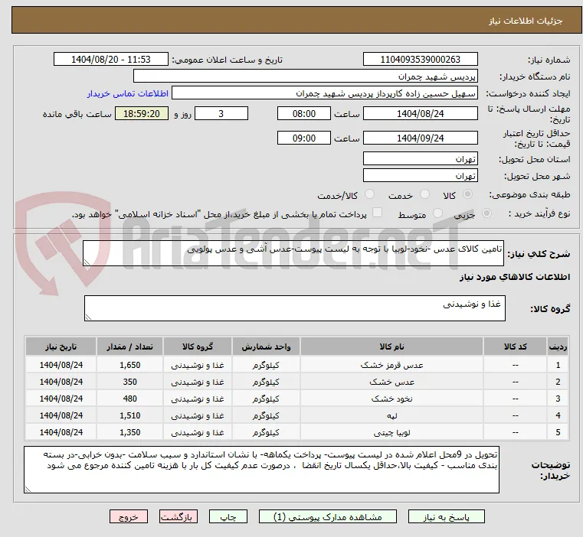Click the deadline time field 08:00

point(304,114)
